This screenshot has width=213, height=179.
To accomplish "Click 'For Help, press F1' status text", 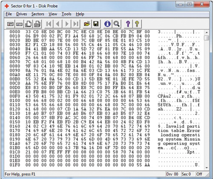I will click(x=20, y=174).
